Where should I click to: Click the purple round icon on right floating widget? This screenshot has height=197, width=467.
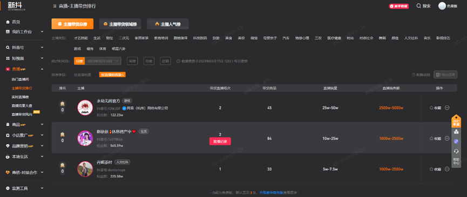[456, 141]
